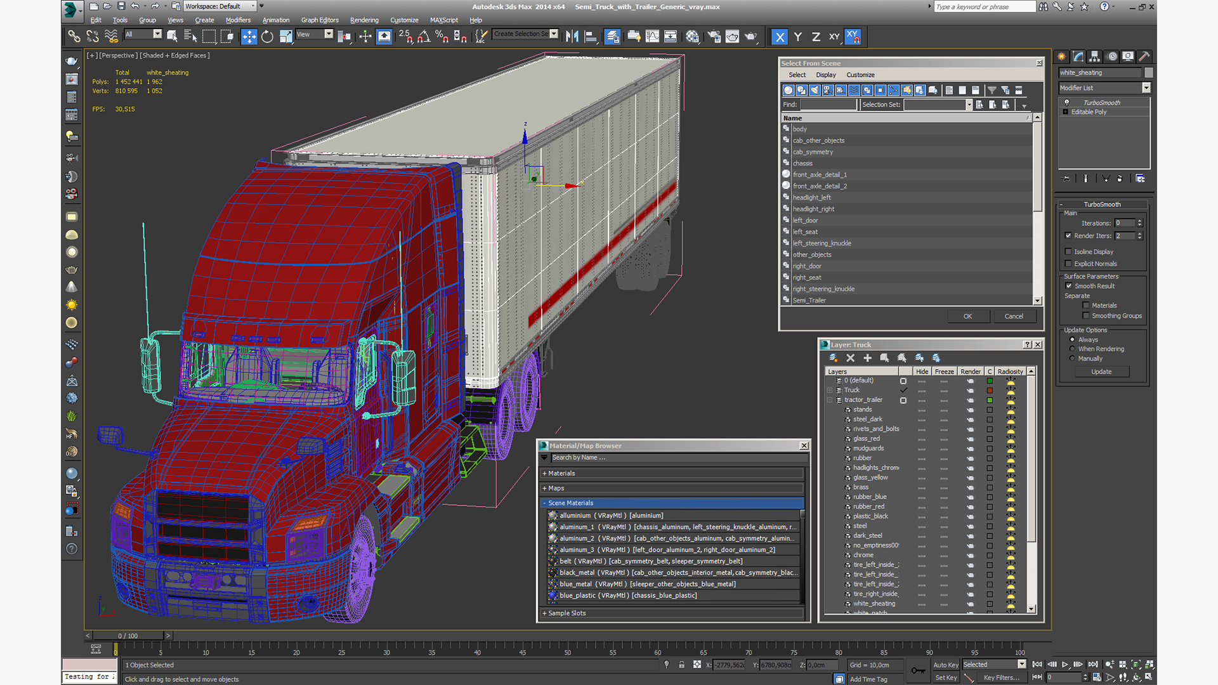1218x685 pixels.
Task: Click the Mirror tool icon
Action: click(572, 37)
